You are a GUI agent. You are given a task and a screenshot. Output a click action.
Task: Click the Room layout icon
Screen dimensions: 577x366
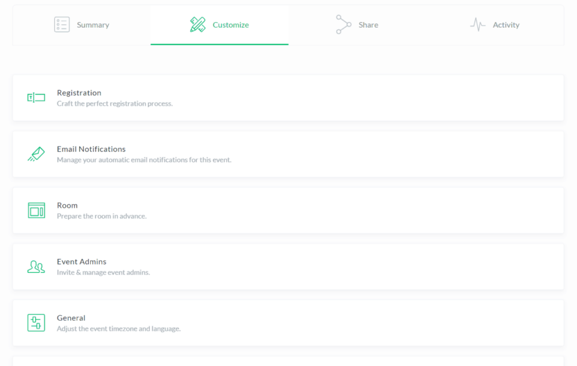36,210
